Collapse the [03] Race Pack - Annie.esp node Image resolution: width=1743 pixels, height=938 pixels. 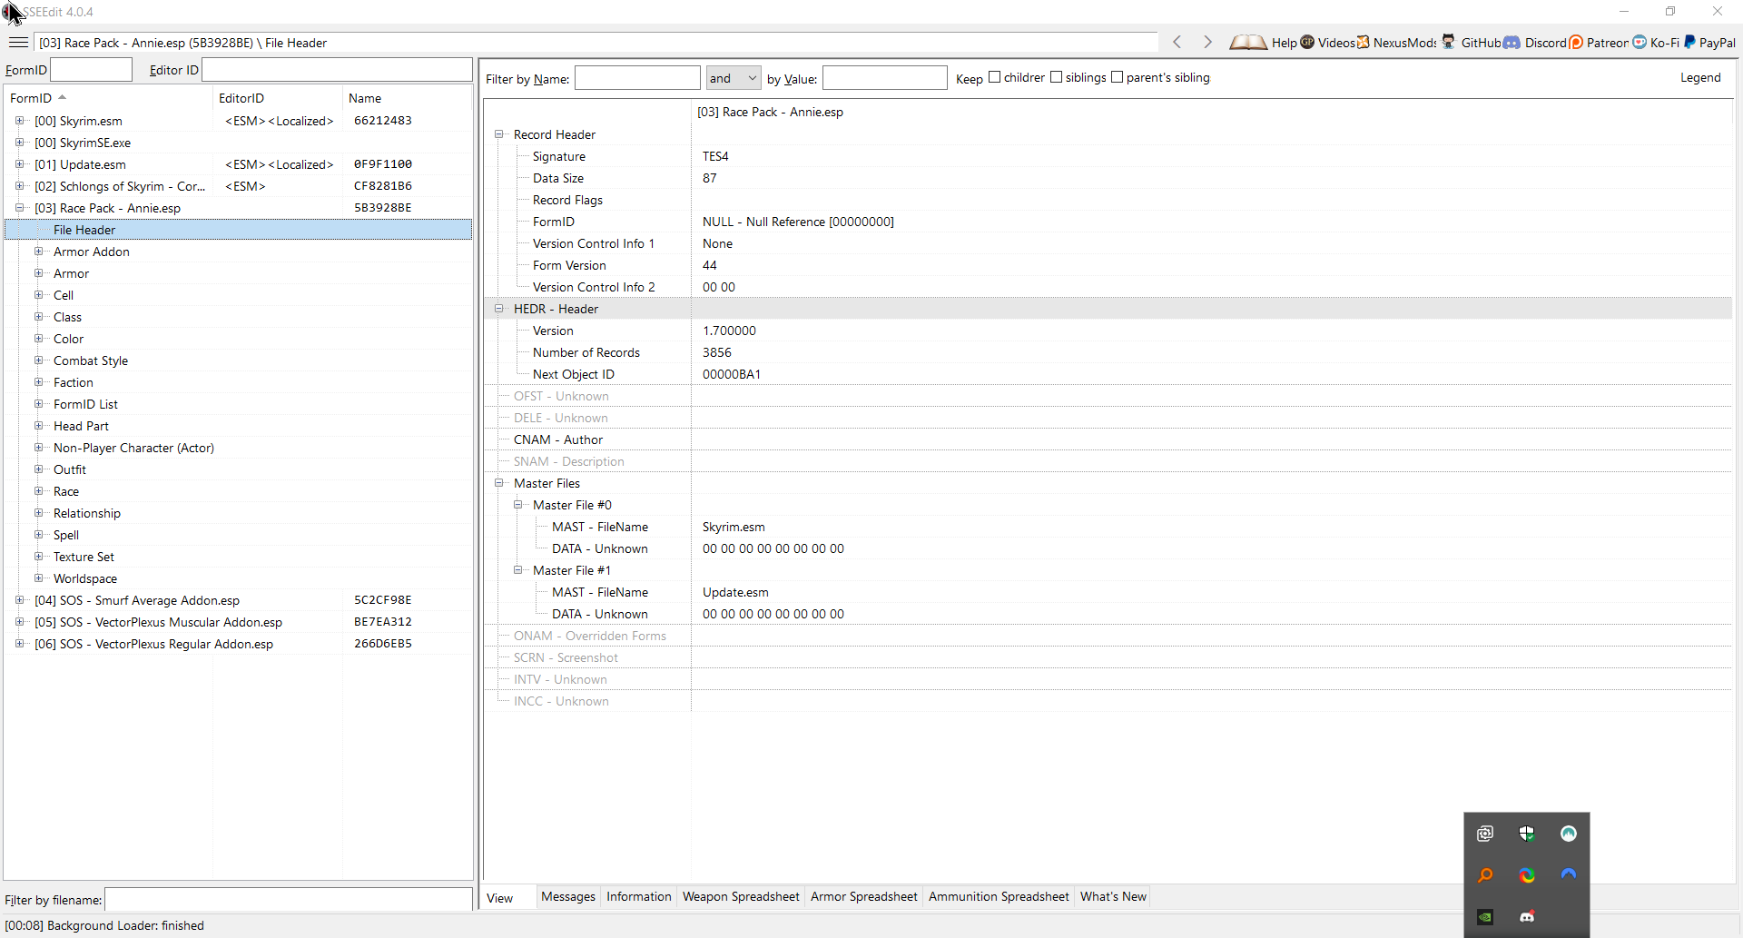coord(19,208)
